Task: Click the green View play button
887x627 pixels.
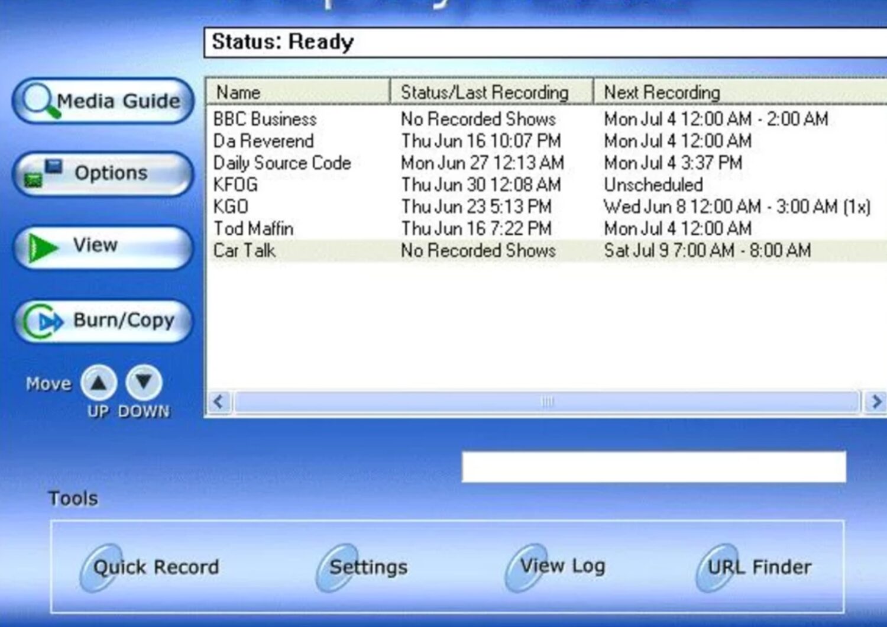Action: (x=103, y=247)
